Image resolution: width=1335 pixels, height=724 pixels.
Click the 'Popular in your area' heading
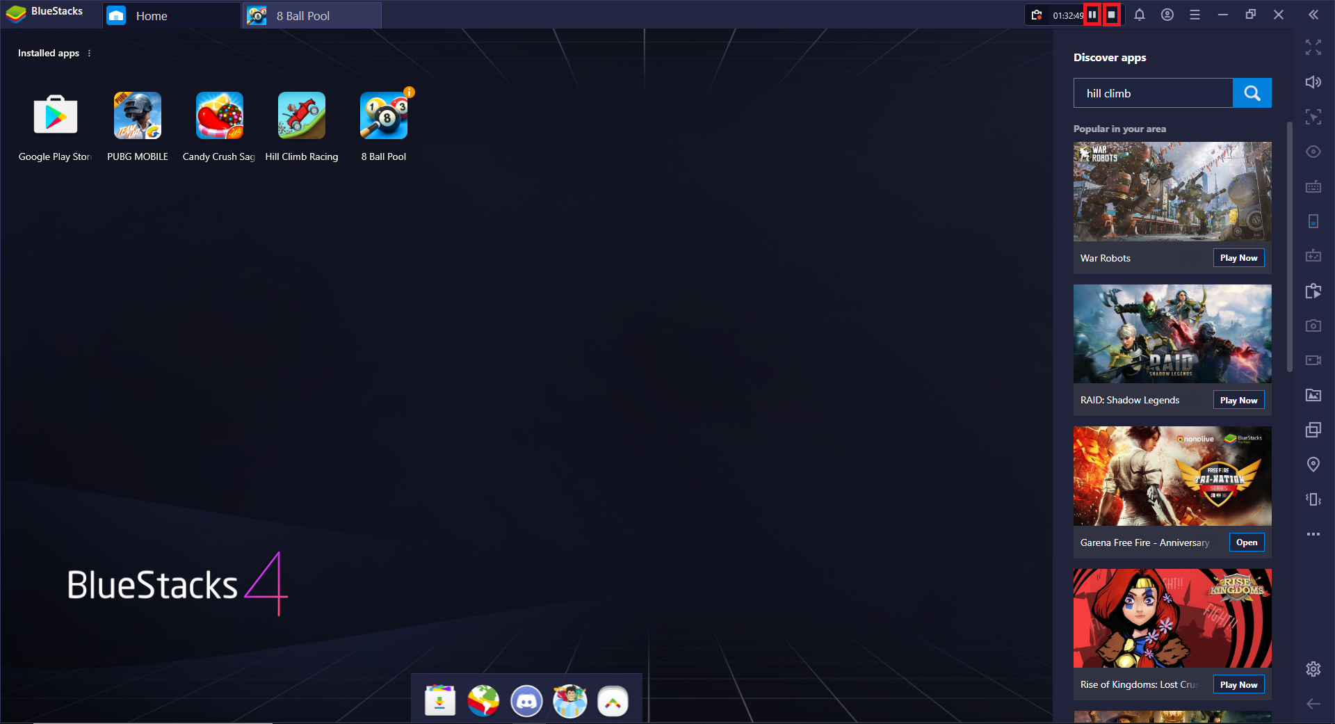pos(1119,129)
